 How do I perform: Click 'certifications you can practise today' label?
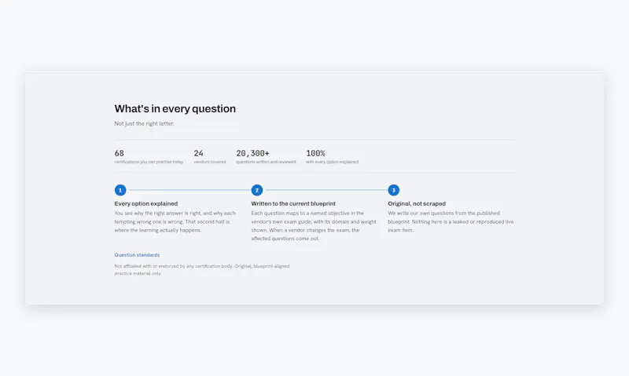tap(149, 162)
